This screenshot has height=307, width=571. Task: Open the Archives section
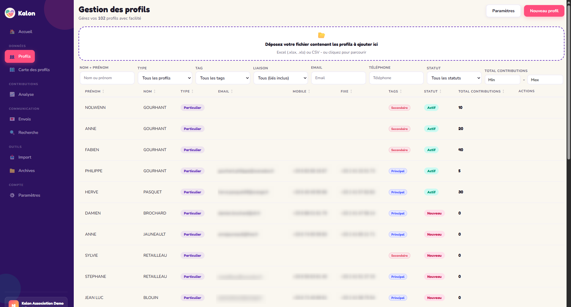coord(26,170)
